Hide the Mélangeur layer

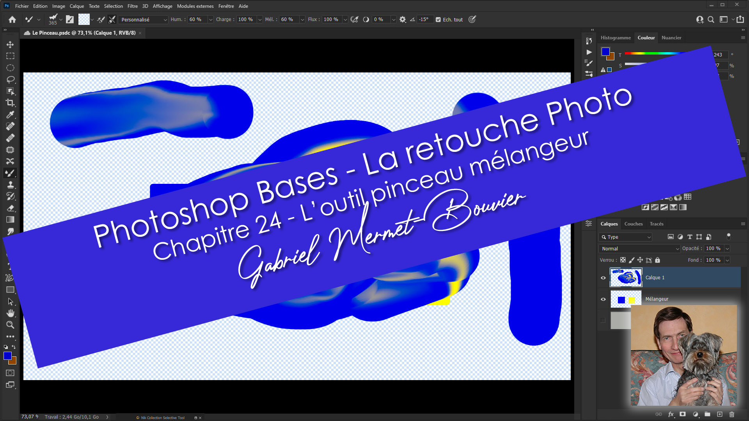pyautogui.click(x=603, y=299)
